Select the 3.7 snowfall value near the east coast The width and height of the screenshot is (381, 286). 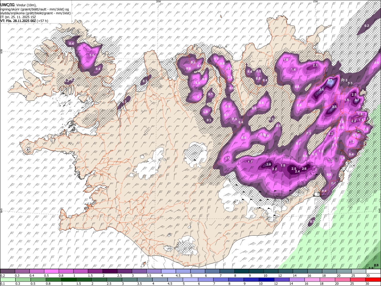(x=357, y=100)
